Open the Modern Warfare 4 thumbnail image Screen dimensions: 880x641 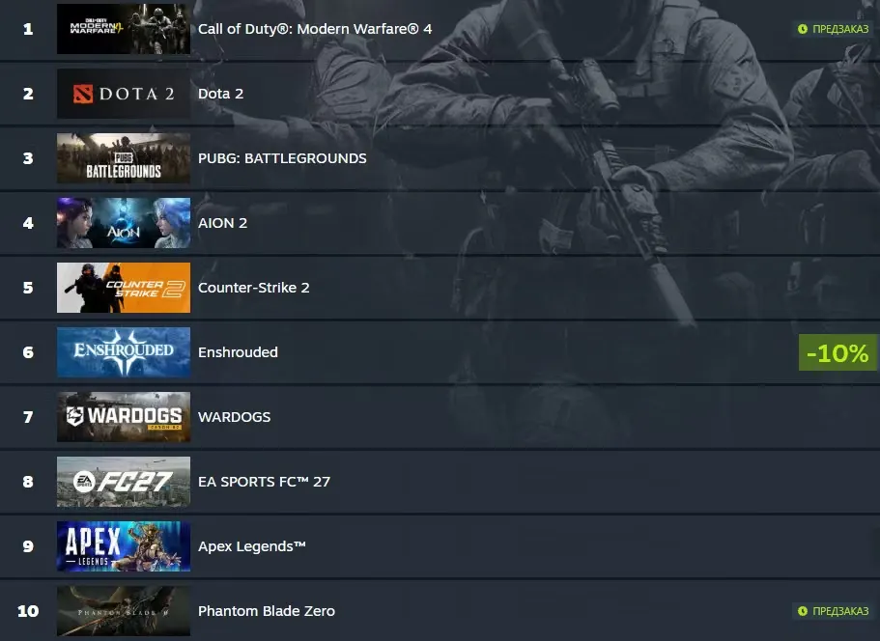pyautogui.click(x=124, y=29)
